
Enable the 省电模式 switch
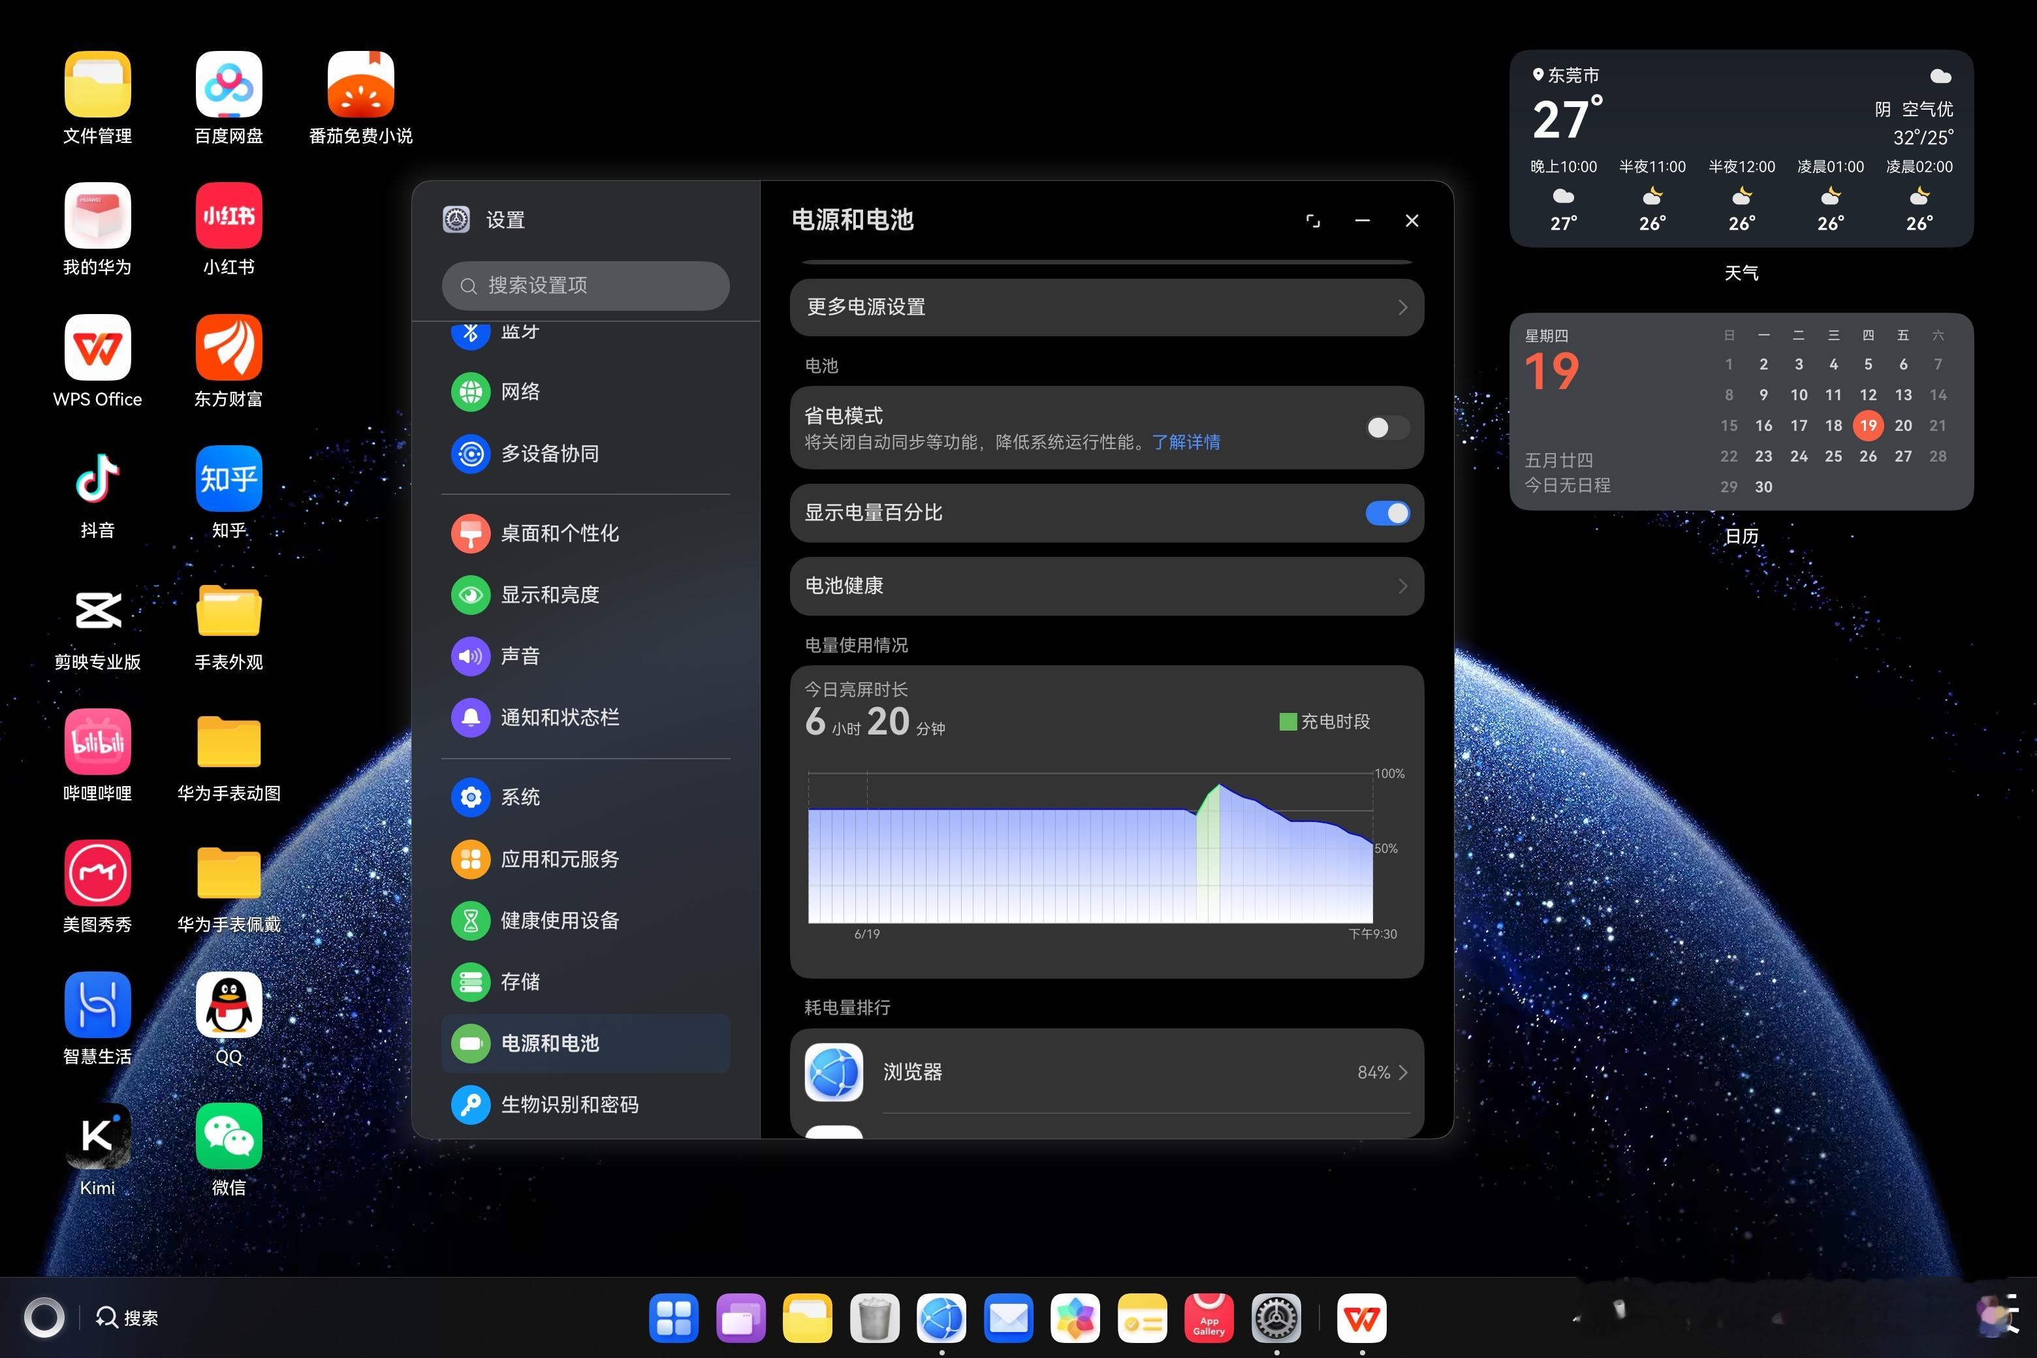coord(1387,428)
